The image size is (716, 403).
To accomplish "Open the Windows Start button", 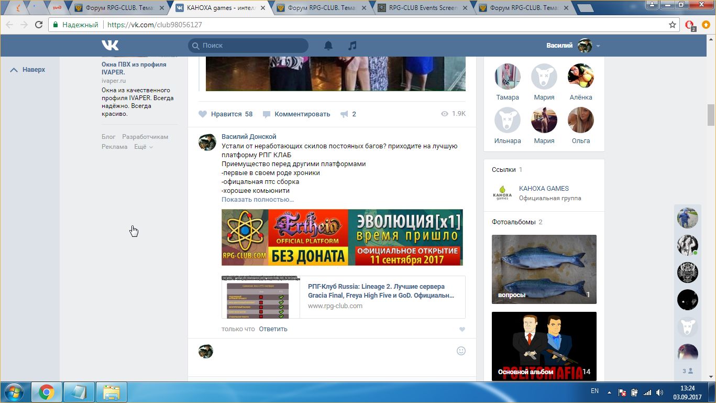I will point(14,392).
